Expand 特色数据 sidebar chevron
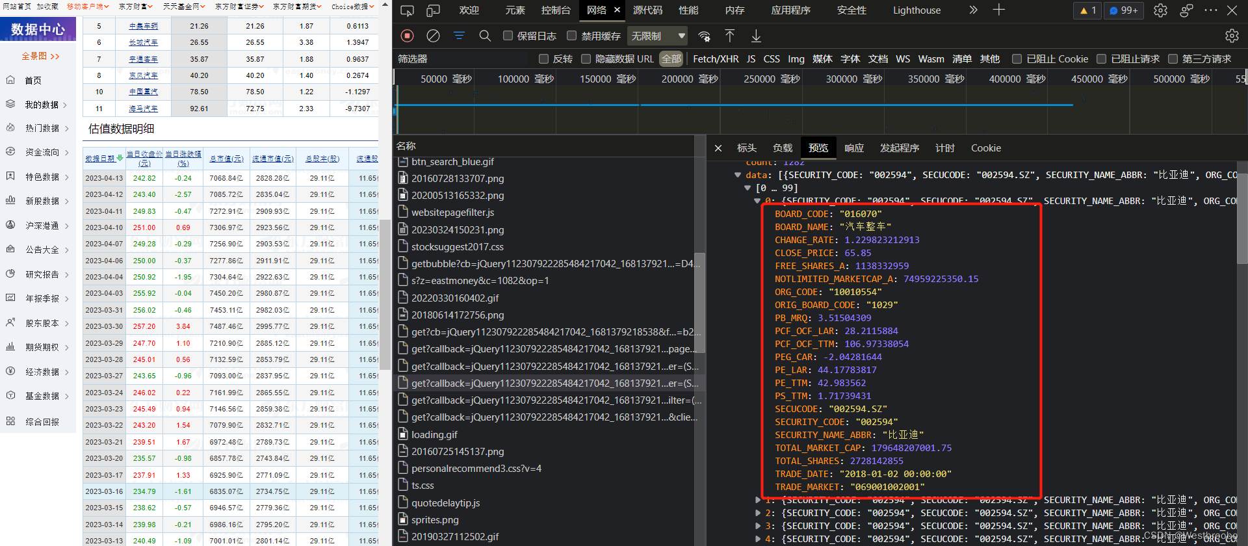1248x546 pixels. 67,177
